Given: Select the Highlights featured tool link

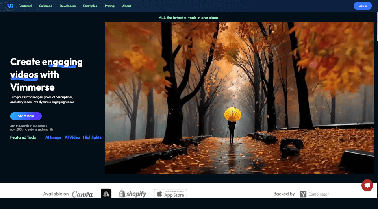Looking at the screenshot, I should [92, 137].
